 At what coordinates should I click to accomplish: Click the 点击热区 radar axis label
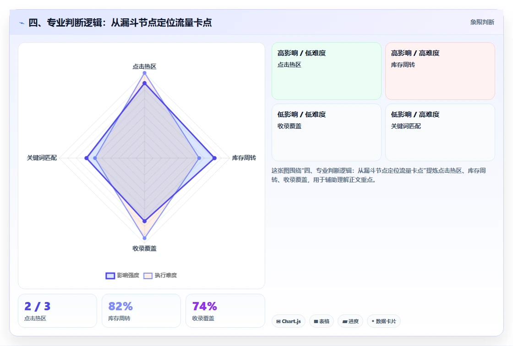click(144, 66)
